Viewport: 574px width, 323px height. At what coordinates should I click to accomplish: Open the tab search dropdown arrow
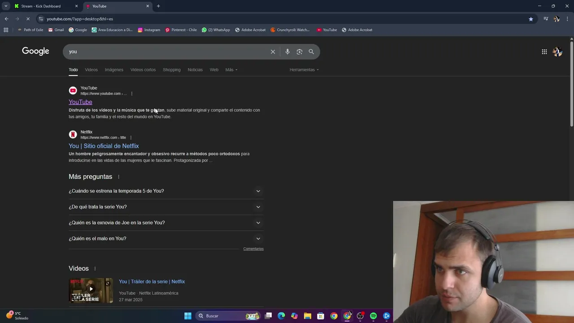(6, 6)
